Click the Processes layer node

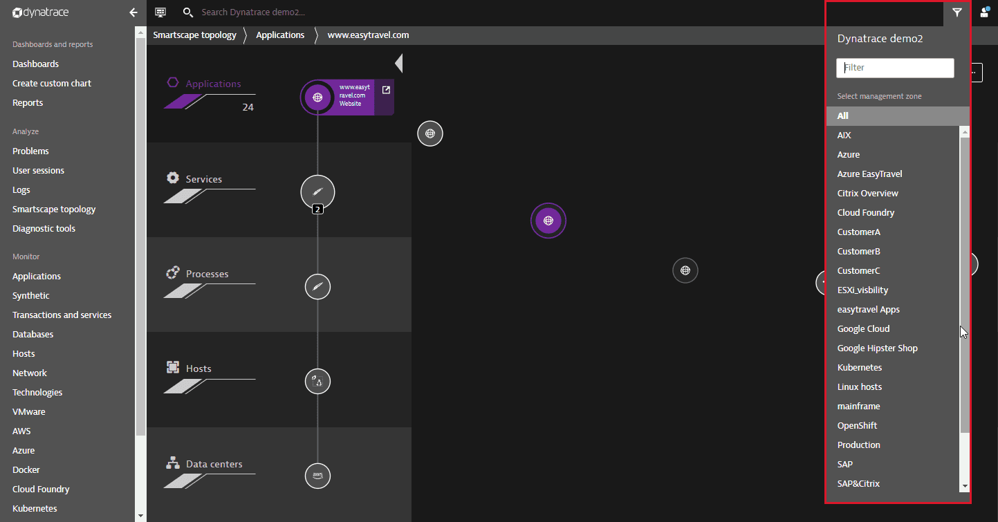click(x=317, y=286)
